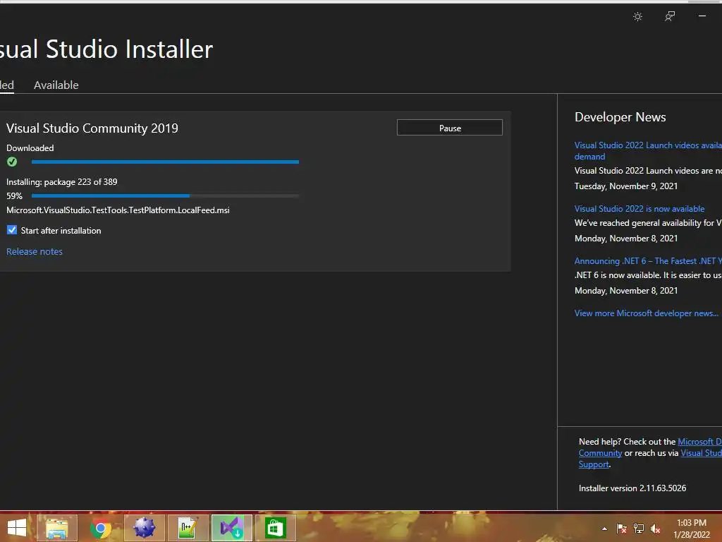
Task: Switch to the Available tab
Action: point(56,85)
